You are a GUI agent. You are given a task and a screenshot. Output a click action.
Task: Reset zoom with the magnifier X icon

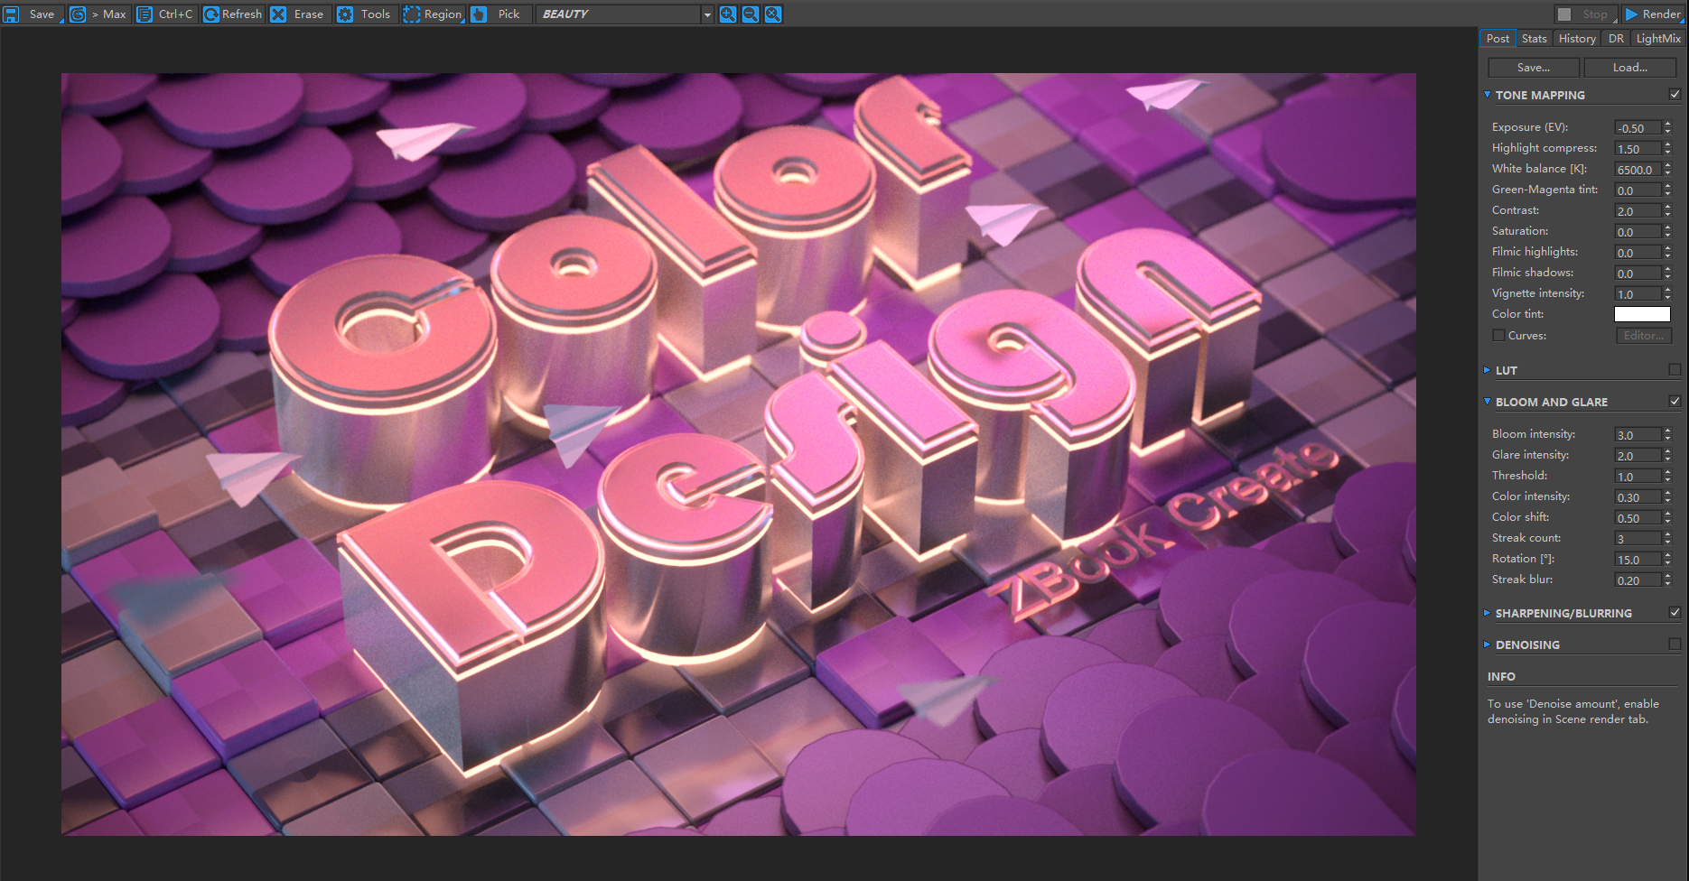pyautogui.click(x=773, y=14)
